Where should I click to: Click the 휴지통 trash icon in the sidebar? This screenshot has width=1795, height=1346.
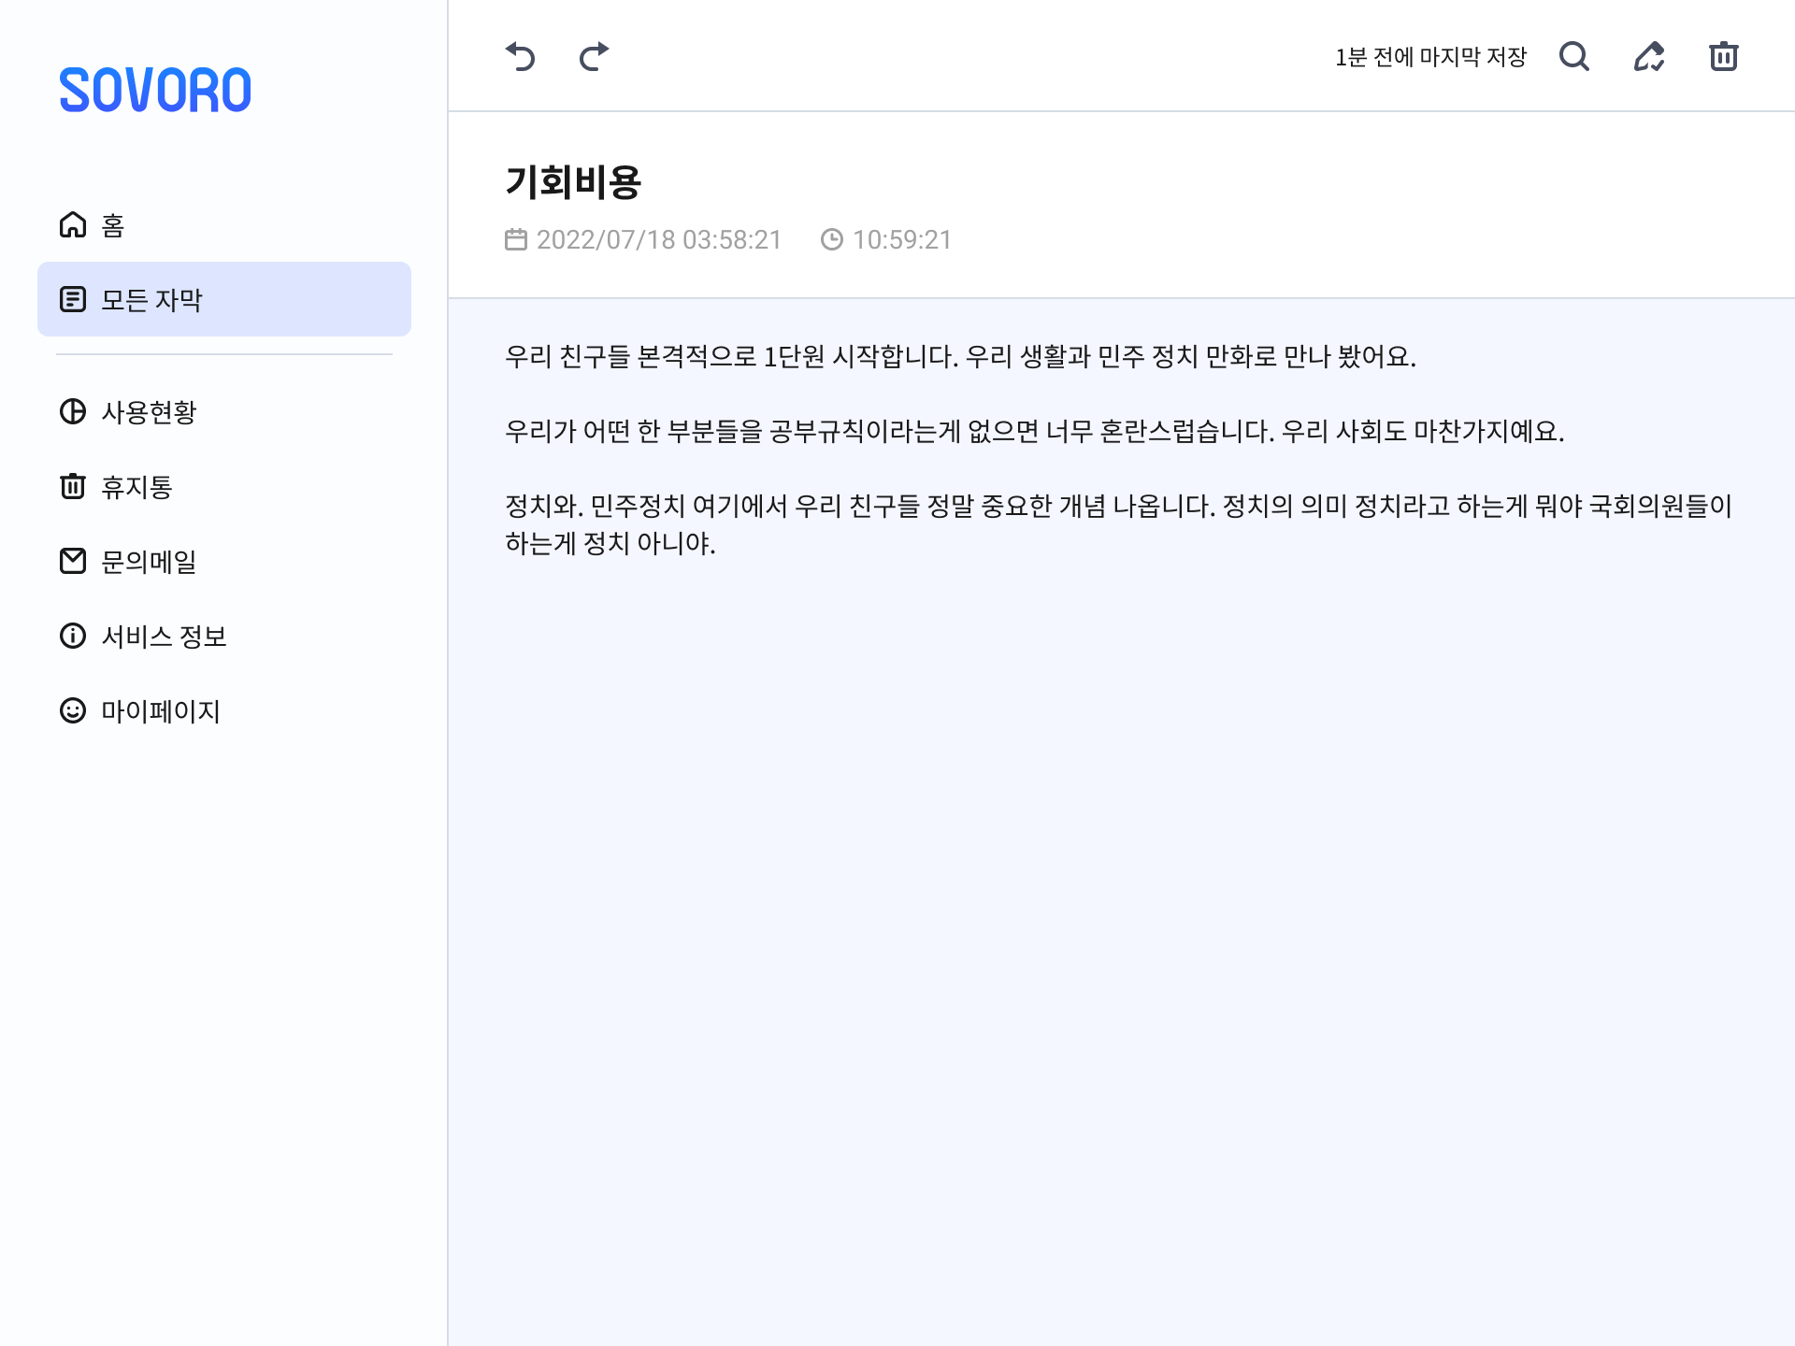(73, 487)
